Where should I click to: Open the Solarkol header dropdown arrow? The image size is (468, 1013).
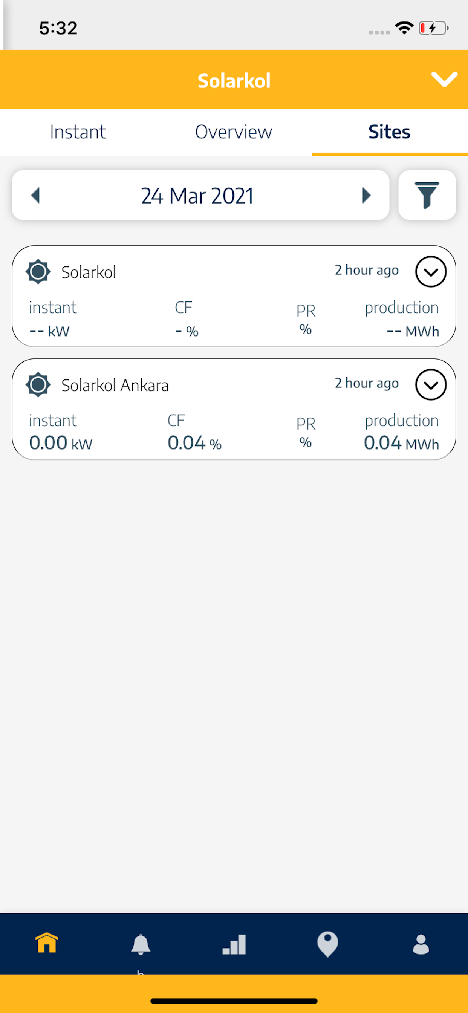(444, 79)
